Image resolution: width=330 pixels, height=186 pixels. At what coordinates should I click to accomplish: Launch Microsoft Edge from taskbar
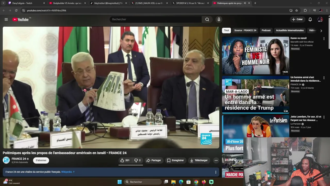click(181, 182)
